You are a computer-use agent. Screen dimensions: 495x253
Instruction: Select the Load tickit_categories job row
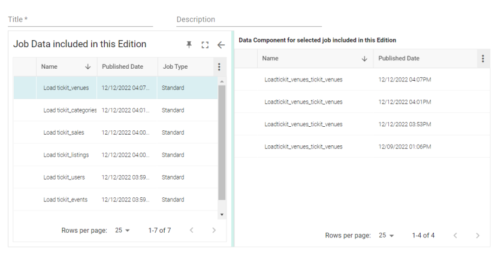click(70, 110)
